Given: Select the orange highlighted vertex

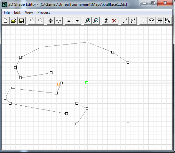Looking at the screenshot, I should coord(59,84).
